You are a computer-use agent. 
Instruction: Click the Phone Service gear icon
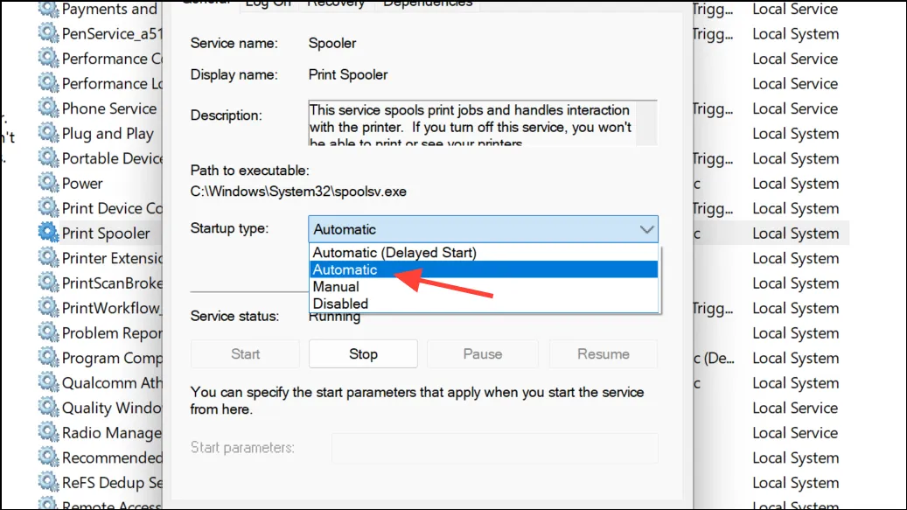coord(49,108)
